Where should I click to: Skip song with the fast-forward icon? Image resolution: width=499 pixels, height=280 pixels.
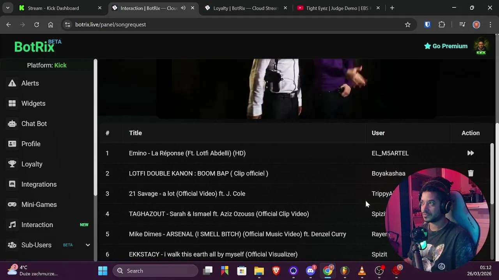click(471, 153)
